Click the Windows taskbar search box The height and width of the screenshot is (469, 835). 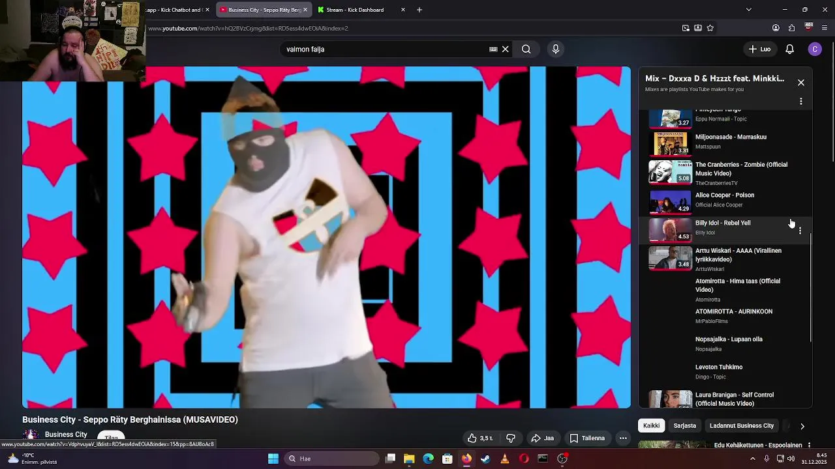click(331, 459)
